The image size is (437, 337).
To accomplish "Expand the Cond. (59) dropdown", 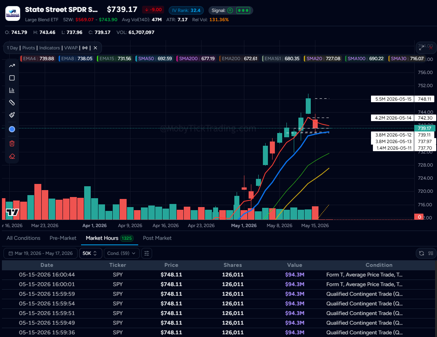I will 121,253.
